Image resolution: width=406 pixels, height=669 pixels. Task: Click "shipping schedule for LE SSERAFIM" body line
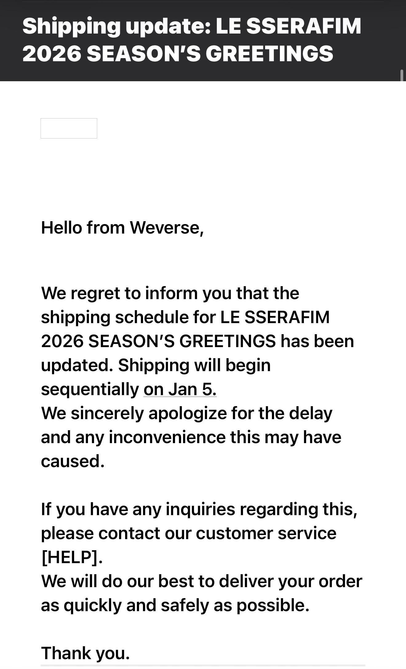click(x=185, y=317)
